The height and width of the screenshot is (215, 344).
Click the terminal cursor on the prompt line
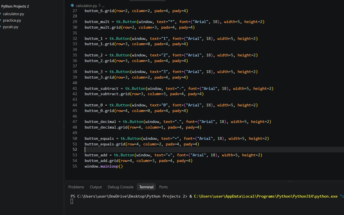click(x=72, y=202)
